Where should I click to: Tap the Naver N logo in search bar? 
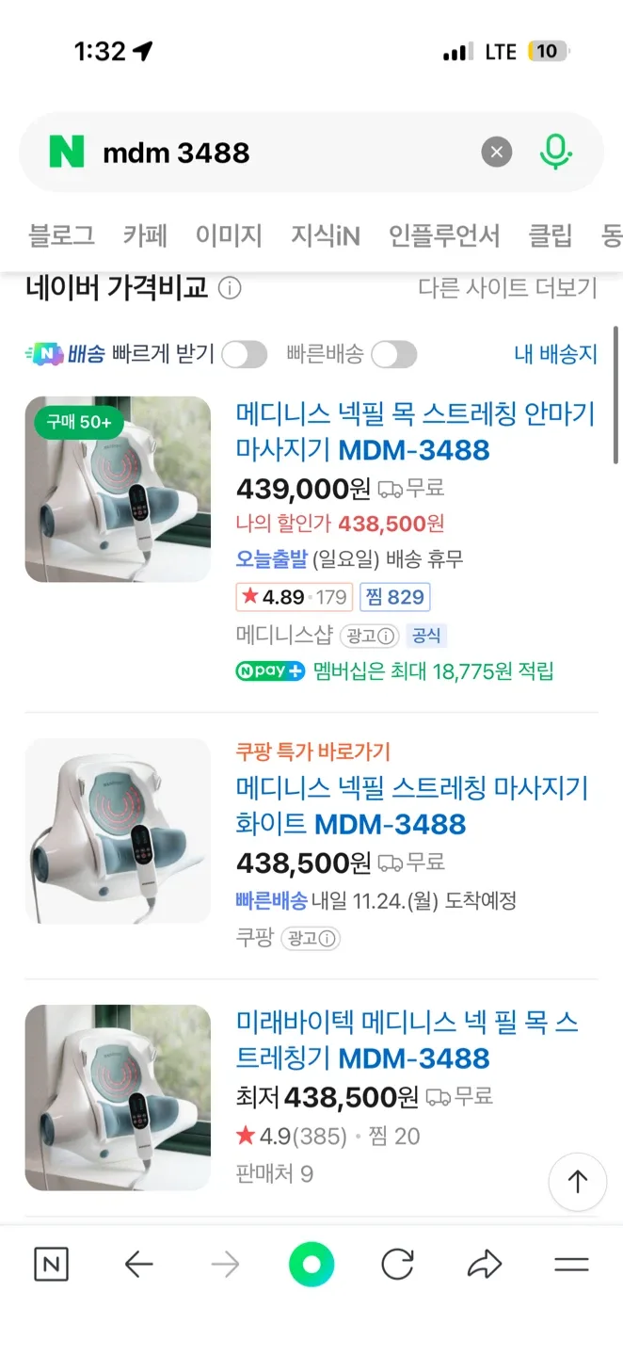67,152
